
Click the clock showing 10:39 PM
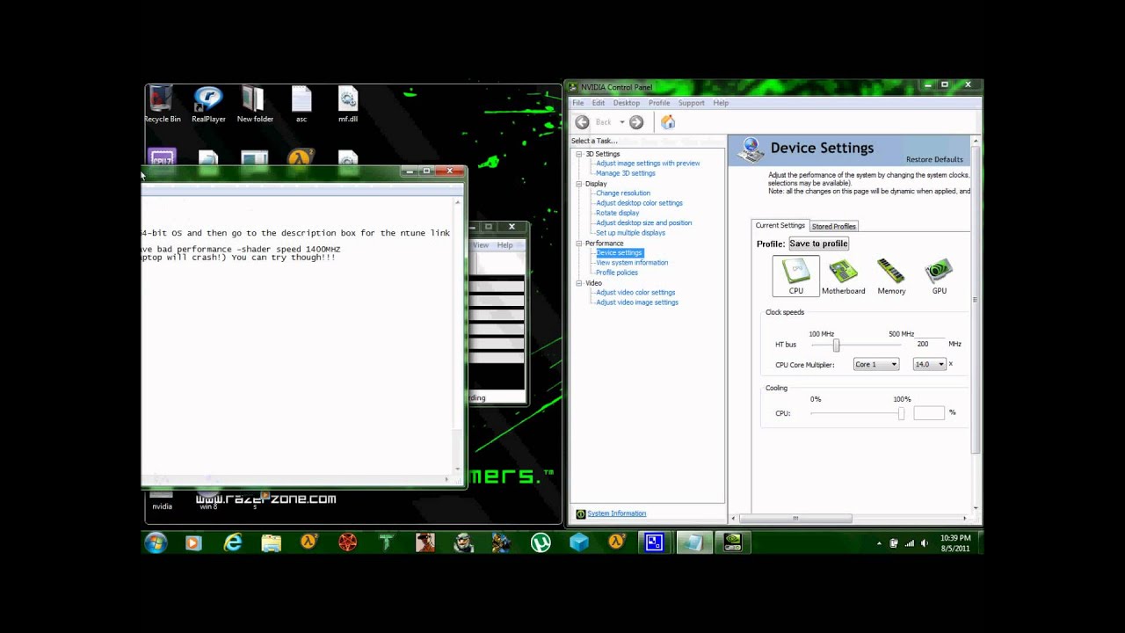954,538
